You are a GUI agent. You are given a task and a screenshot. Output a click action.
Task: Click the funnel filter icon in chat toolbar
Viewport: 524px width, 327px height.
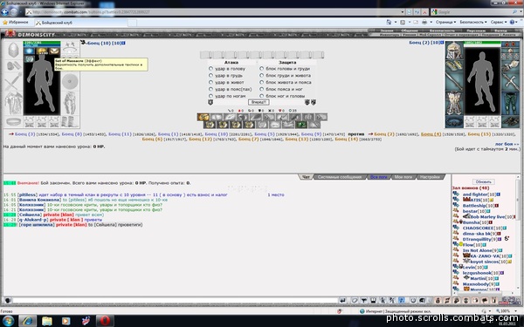364,300
